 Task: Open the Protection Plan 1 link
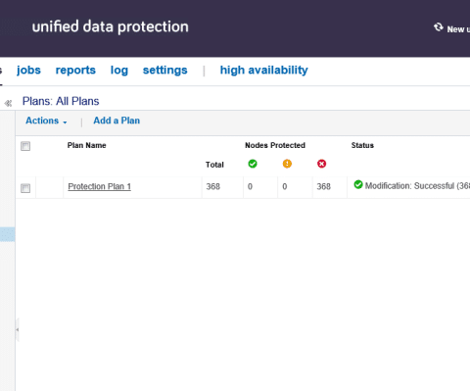99,186
